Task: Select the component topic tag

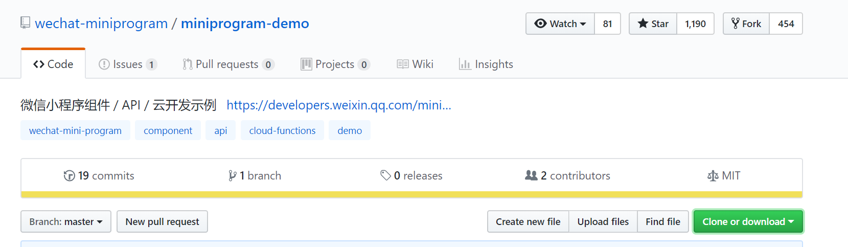Action: coord(168,130)
